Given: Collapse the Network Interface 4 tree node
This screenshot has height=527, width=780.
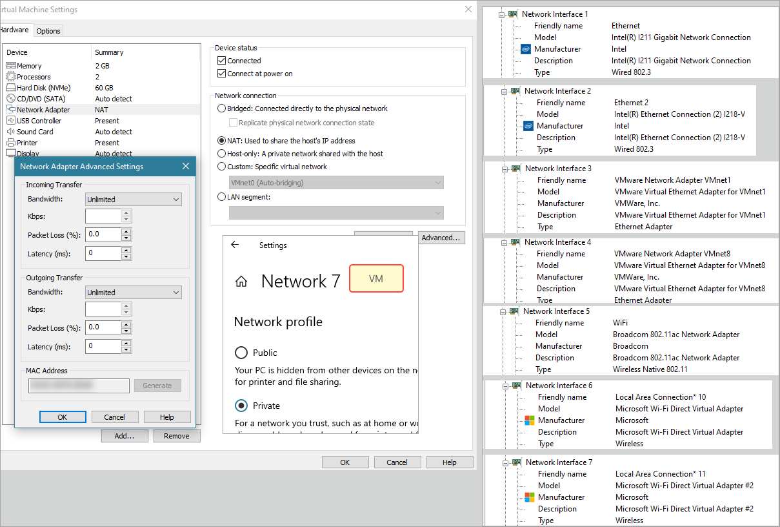Looking at the screenshot, I should [x=504, y=242].
